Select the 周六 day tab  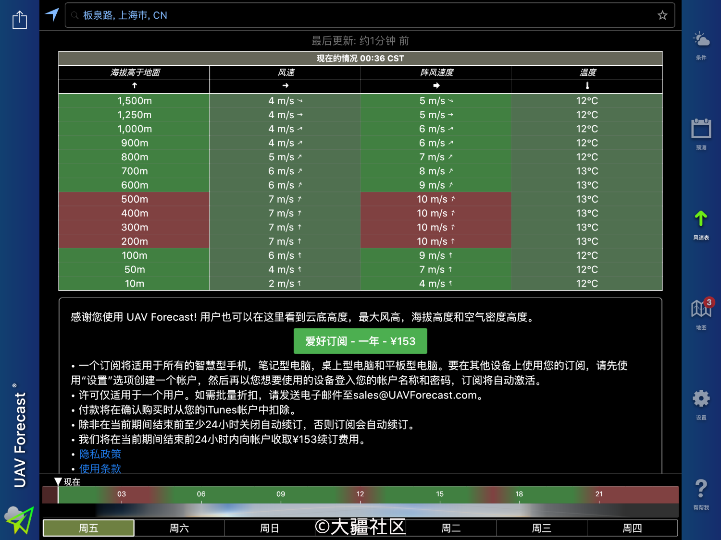coord(179,528)
